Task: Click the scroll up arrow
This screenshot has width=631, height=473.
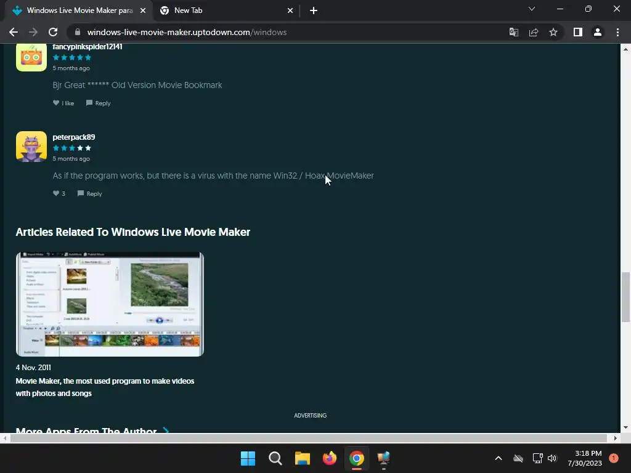Action: [x=625, y=49]
